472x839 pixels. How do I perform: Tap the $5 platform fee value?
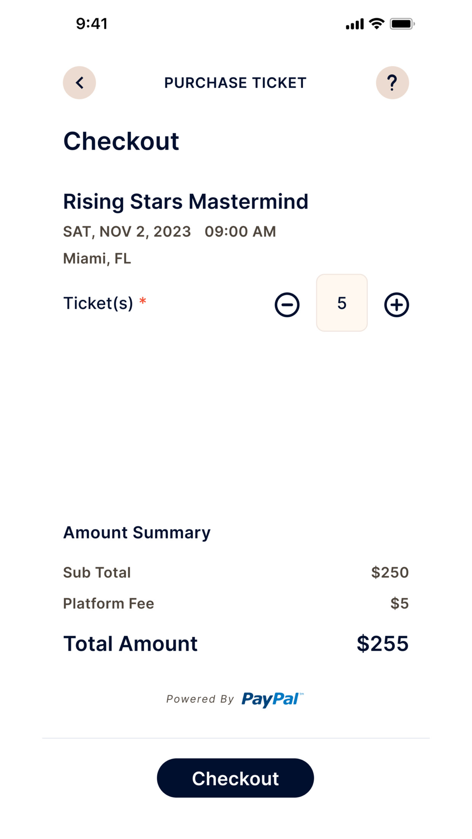point(399,604)
